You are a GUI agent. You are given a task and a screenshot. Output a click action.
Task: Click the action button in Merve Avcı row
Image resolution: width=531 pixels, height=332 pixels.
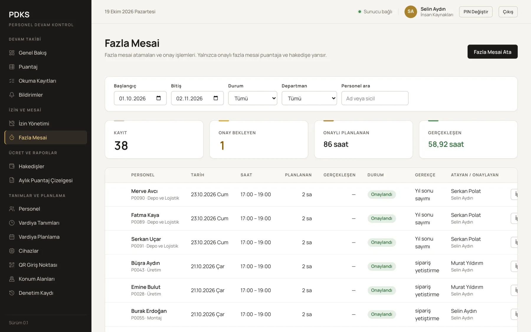click(x=514, y=194)
